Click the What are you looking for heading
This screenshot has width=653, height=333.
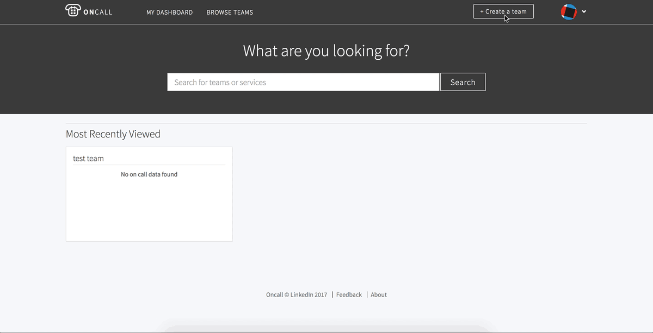(x=326, y=51)
